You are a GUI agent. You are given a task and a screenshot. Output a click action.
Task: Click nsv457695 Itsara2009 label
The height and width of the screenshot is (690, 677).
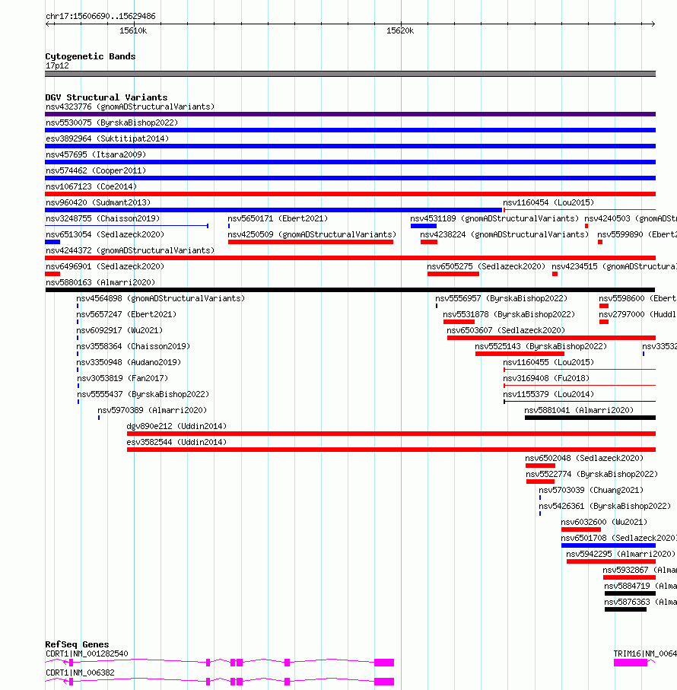tap(96, 154)
